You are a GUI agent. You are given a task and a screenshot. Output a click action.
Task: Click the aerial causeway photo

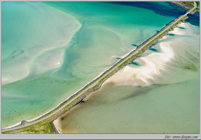point(100,67)
